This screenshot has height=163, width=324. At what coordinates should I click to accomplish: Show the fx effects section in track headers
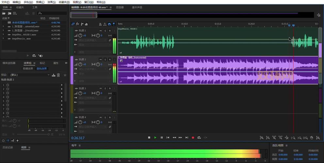pyautogui.click(x=77, y=24)
